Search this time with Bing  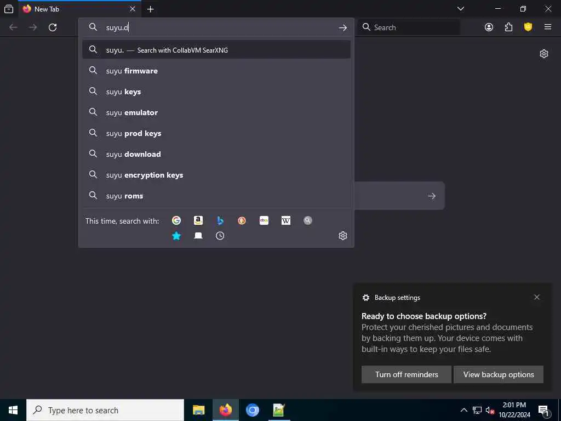pyautogui.click(x=220, y=220)
